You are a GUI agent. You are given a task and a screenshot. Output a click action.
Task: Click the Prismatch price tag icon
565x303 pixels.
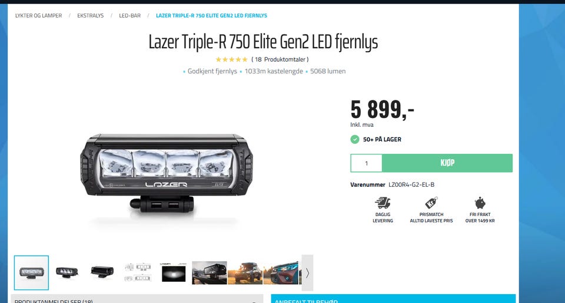[x=431, y=203]
